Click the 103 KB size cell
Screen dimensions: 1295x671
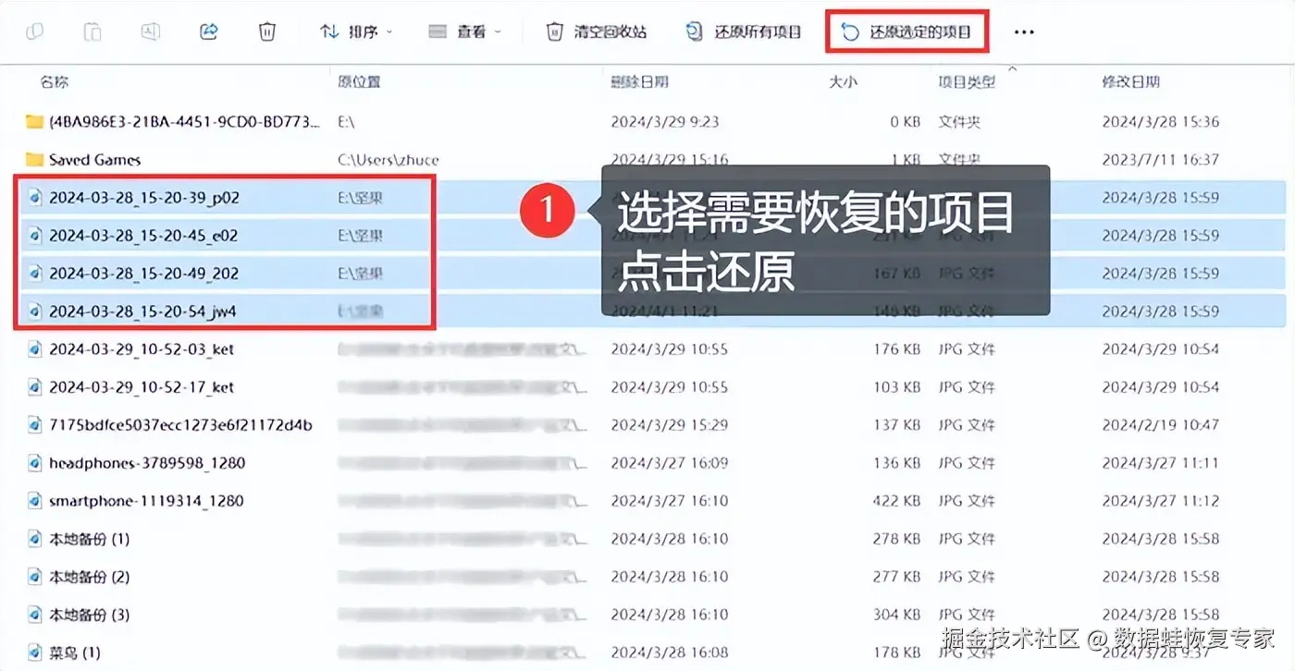(896, 386)
